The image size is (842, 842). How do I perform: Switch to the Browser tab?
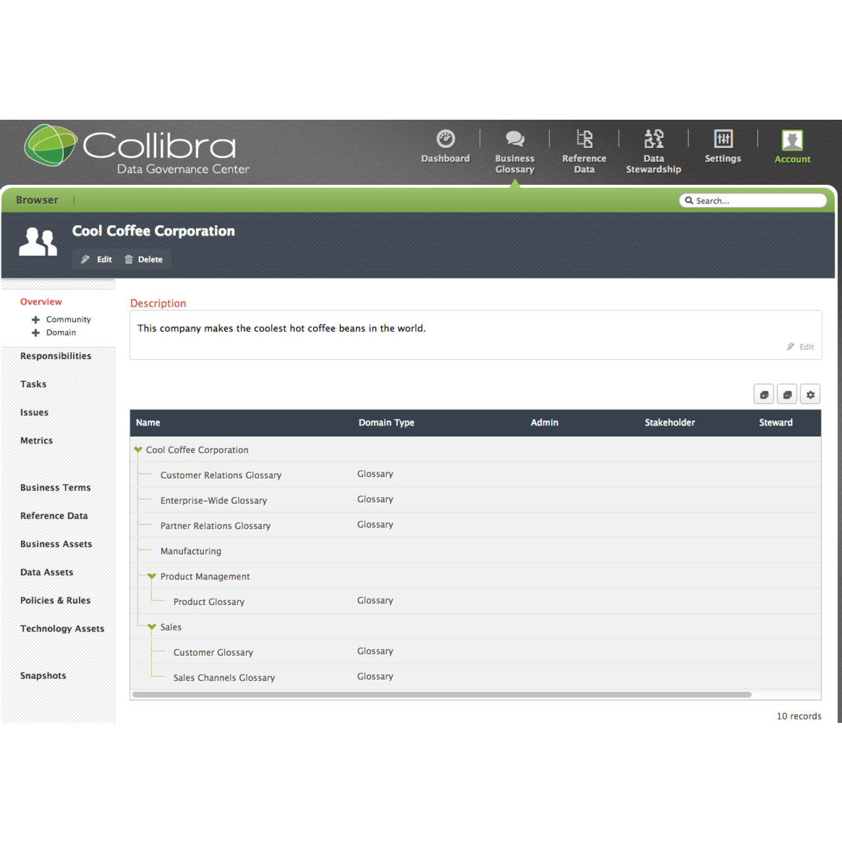pos(37,200)
